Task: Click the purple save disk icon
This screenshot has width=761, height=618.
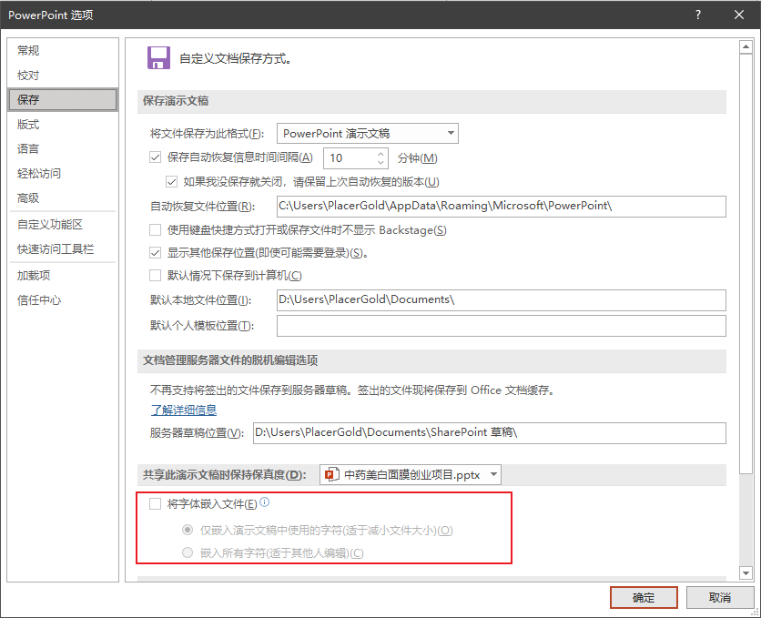Action: pyautogui.click(x=158, y=58)
